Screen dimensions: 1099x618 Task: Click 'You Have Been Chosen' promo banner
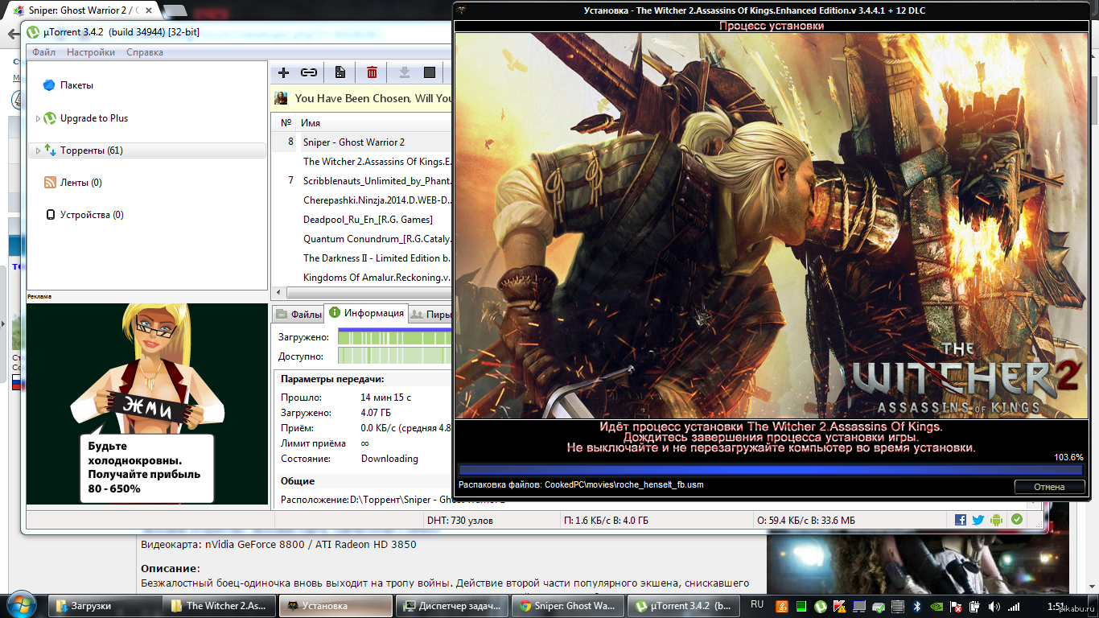pyautogui.click(x=362, y=98)
